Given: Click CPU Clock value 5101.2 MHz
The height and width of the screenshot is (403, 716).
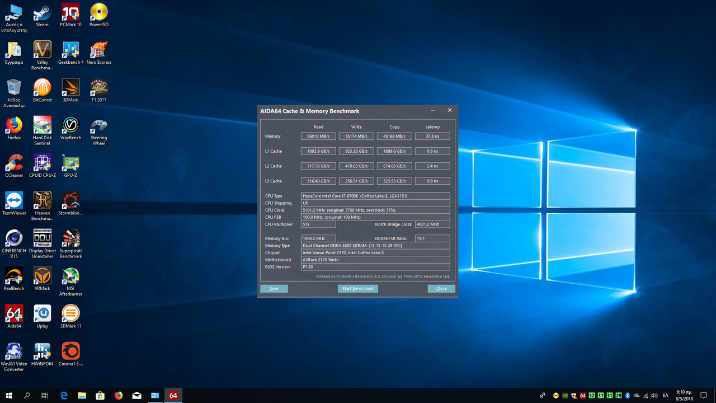Looking at the screenshot, I should click(375, 210).
